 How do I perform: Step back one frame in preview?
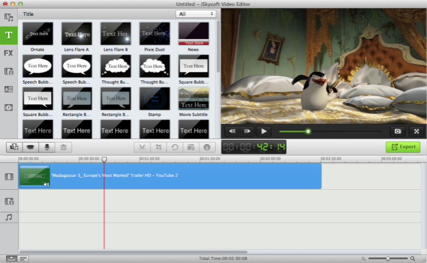[x=232, y=131]
